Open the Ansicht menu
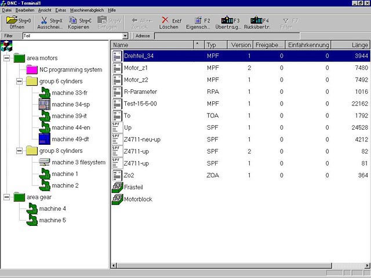This screenshot has height=278, width=371. (x=45, y=10)
